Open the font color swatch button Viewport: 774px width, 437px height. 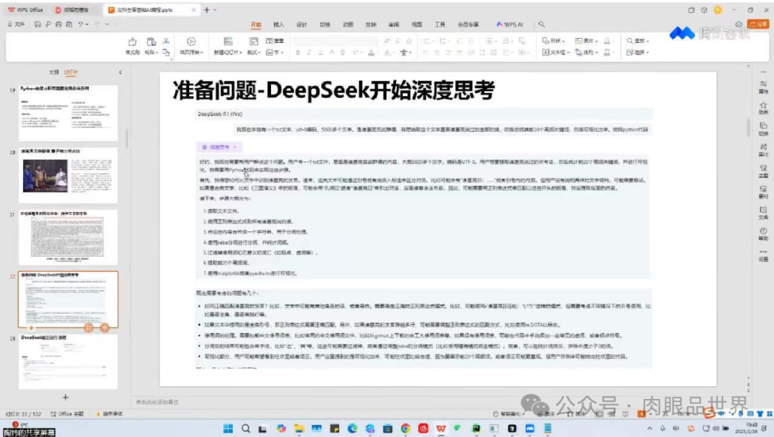click(x=372, y=52)
